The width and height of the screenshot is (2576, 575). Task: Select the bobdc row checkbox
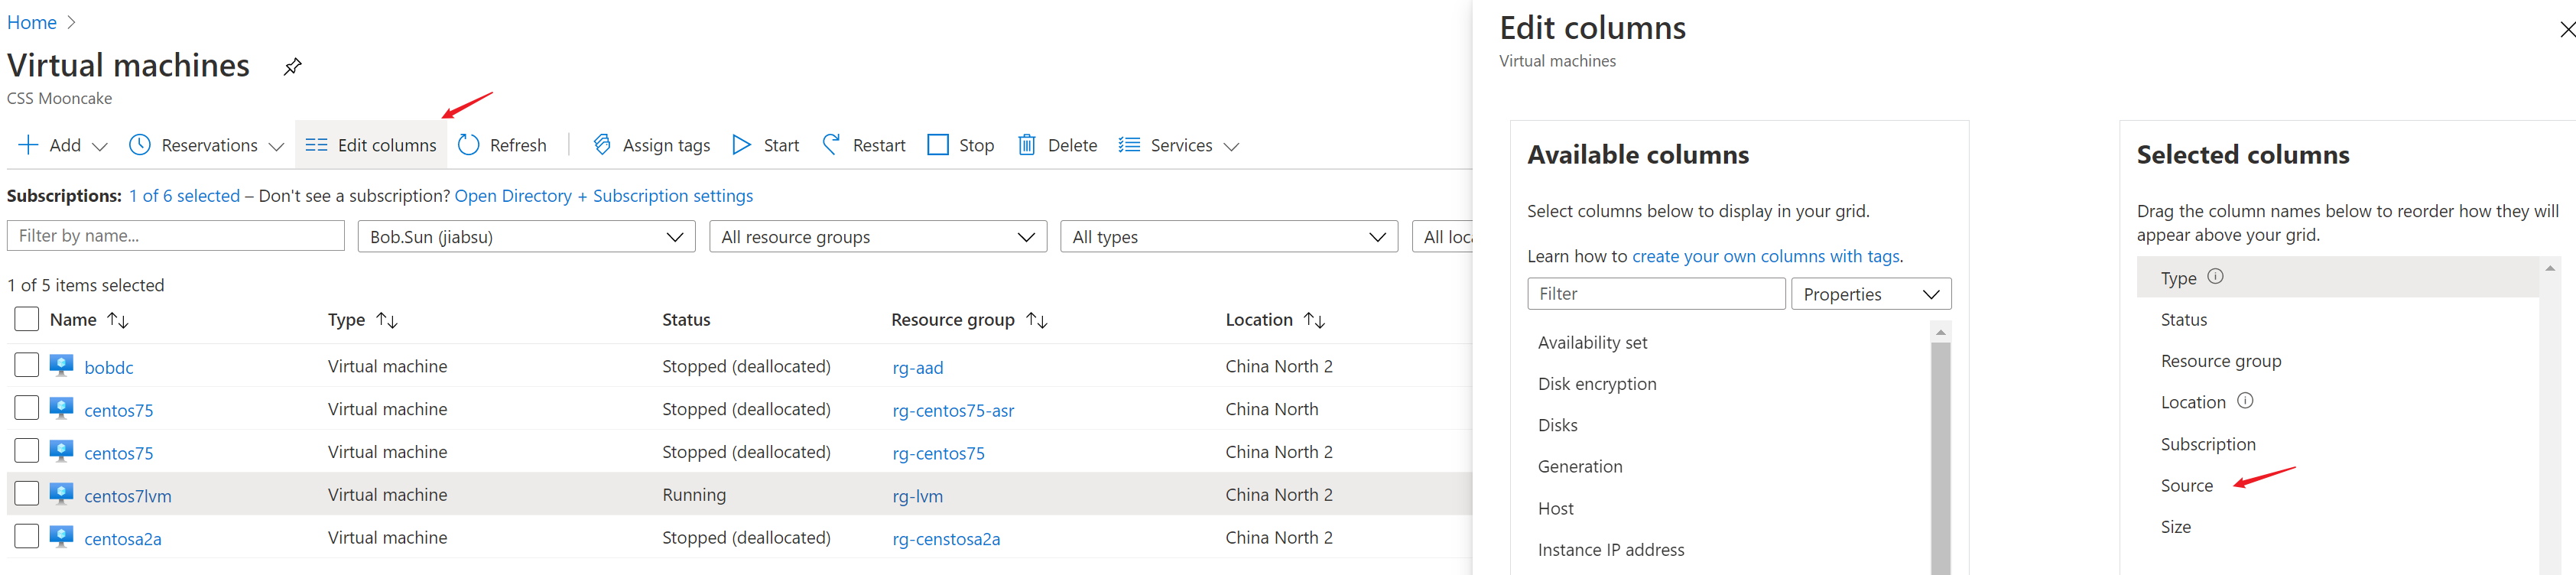[27, 365]
